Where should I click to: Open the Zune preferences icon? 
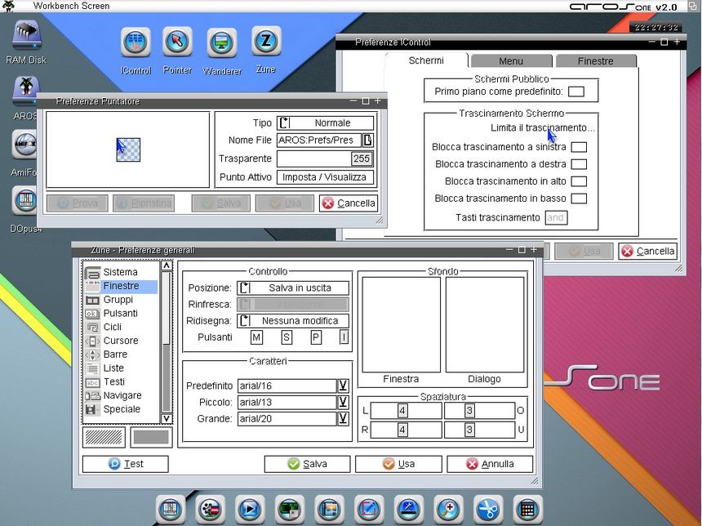[266, 42]
